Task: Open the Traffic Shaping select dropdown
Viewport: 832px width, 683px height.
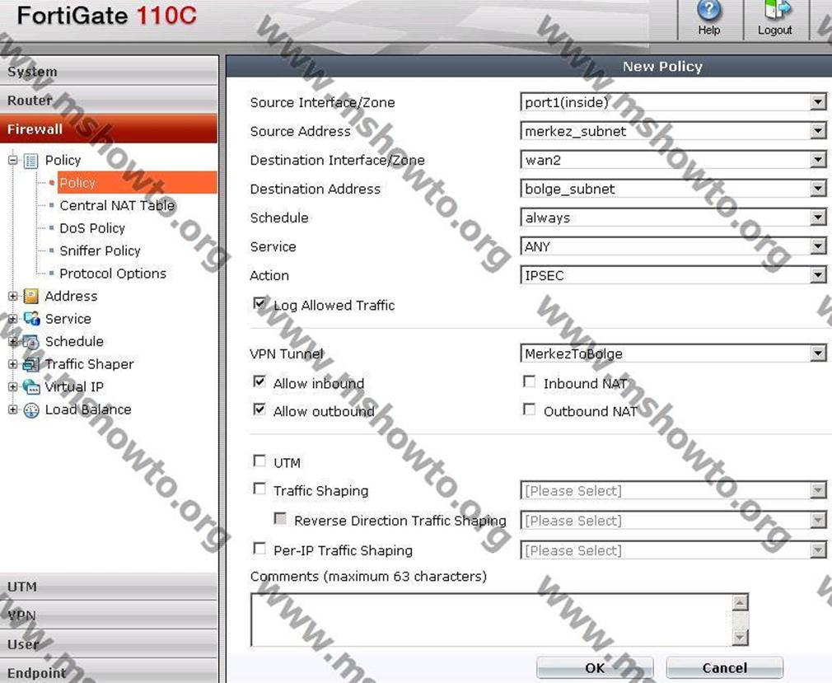Action: (x=673, y=491)
